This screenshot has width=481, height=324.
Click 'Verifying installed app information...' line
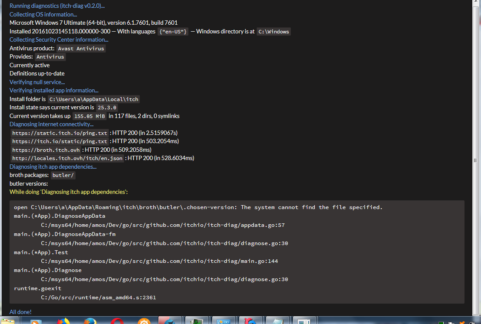[54, 90]
